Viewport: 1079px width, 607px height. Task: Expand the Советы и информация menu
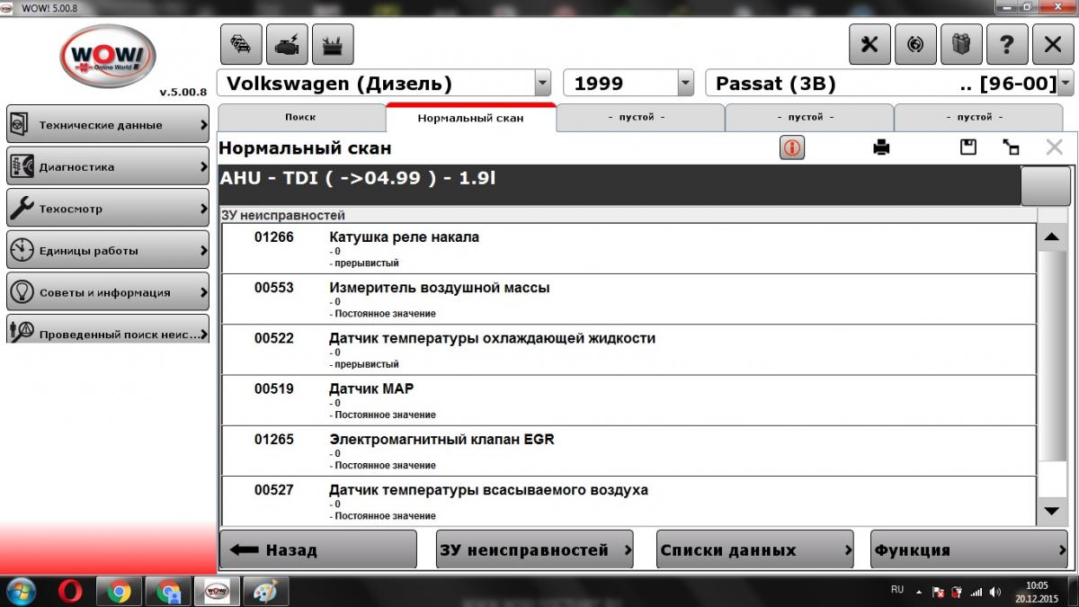[108, 291]
